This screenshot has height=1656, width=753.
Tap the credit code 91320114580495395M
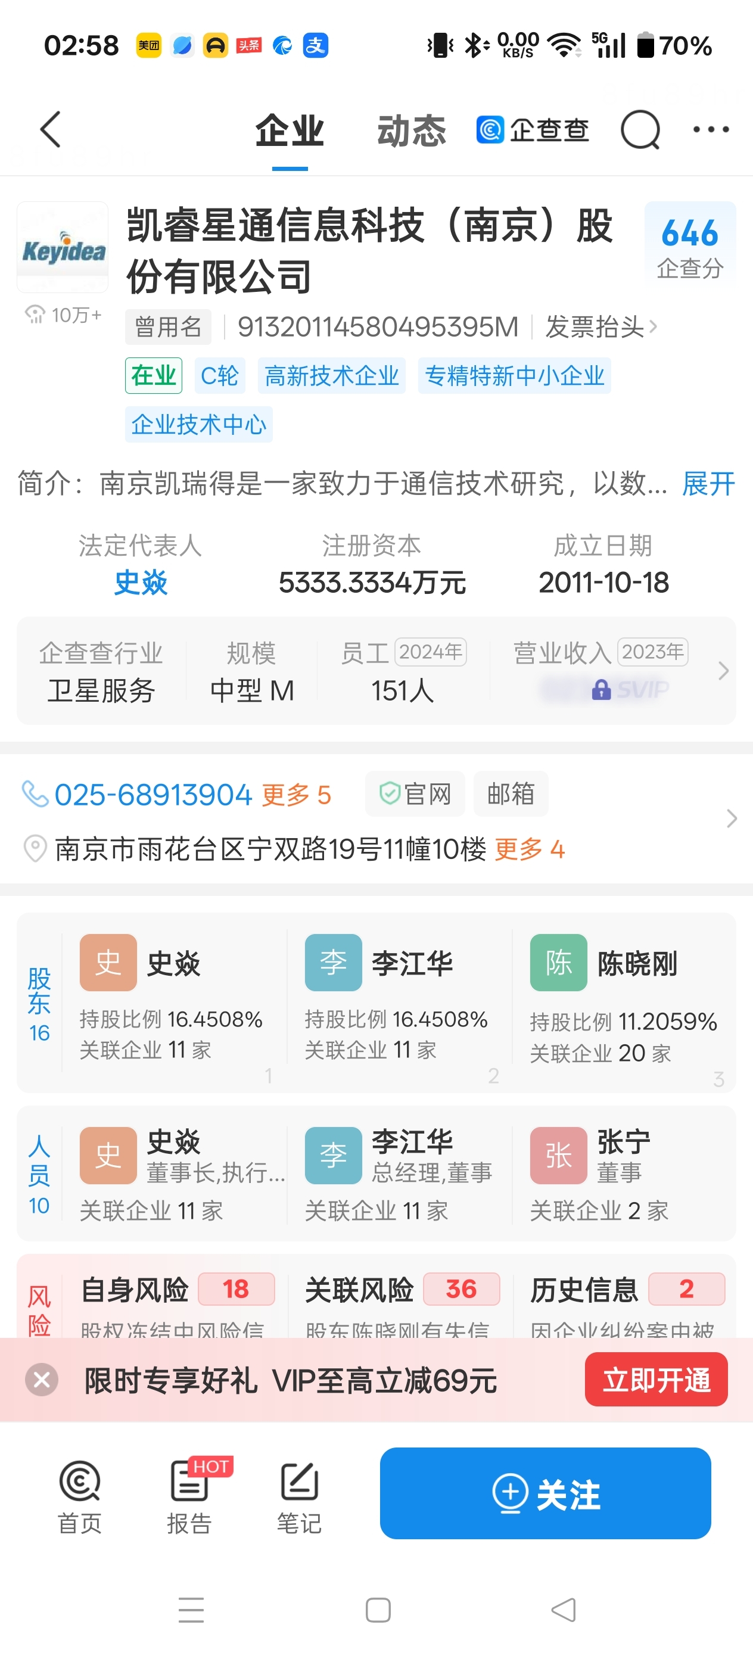[x=378, y=326]
